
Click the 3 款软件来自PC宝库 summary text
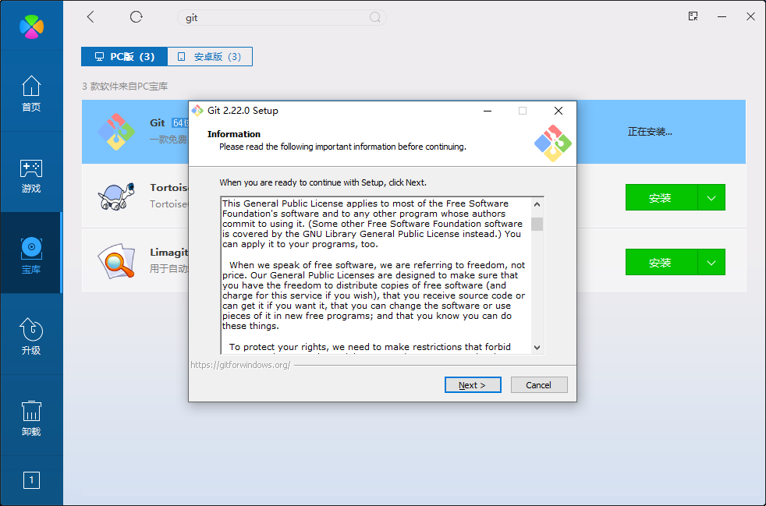click(x=125, y=87)
